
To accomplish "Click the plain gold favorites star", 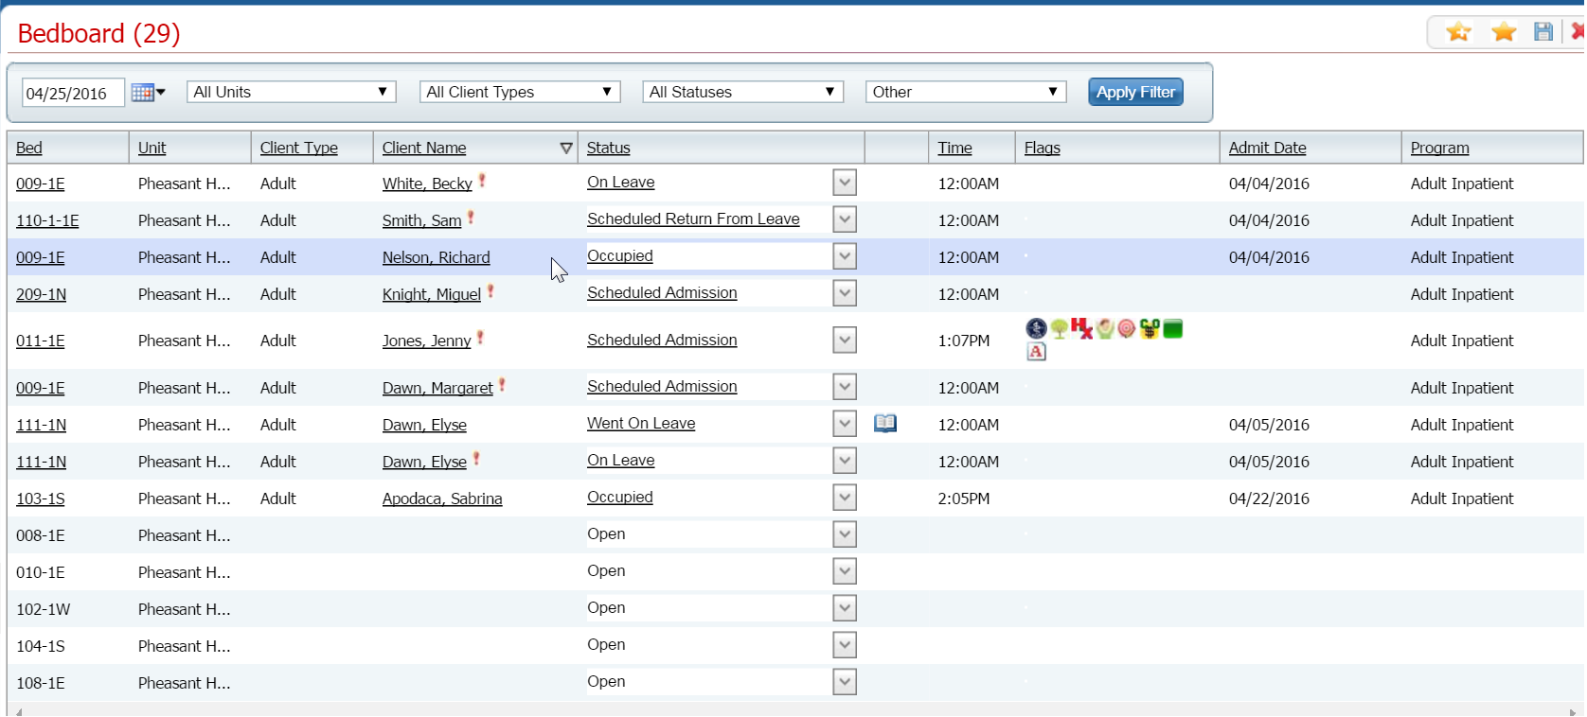I will (1504, 32).
